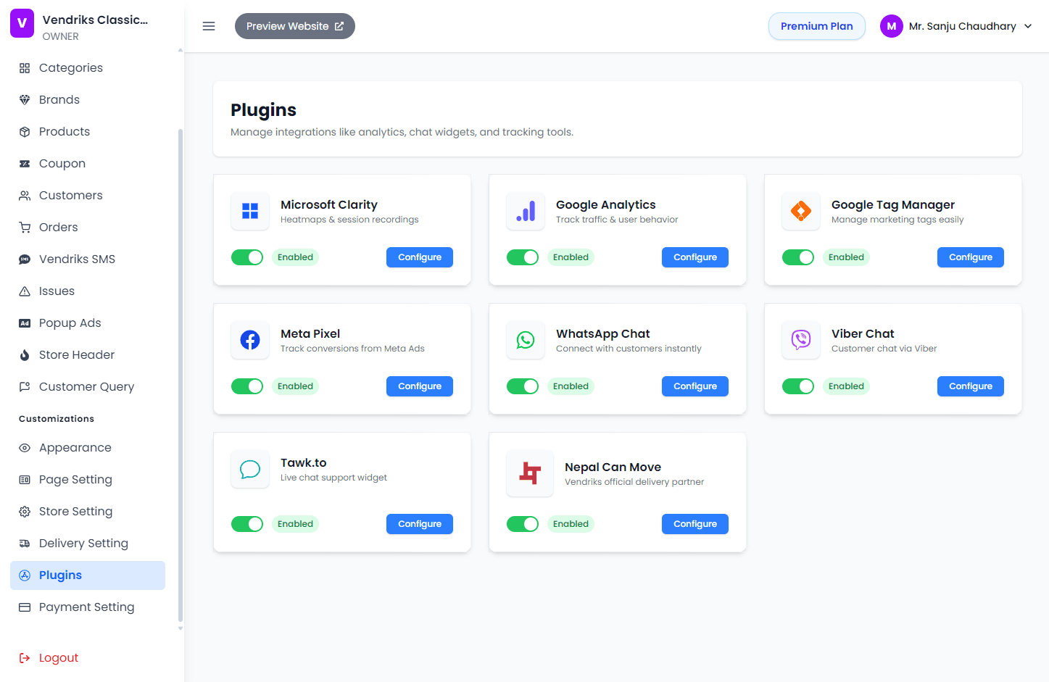Click the Google Analytics plugin icon
Screen dimensions: 1049x682
coord(525,211)
